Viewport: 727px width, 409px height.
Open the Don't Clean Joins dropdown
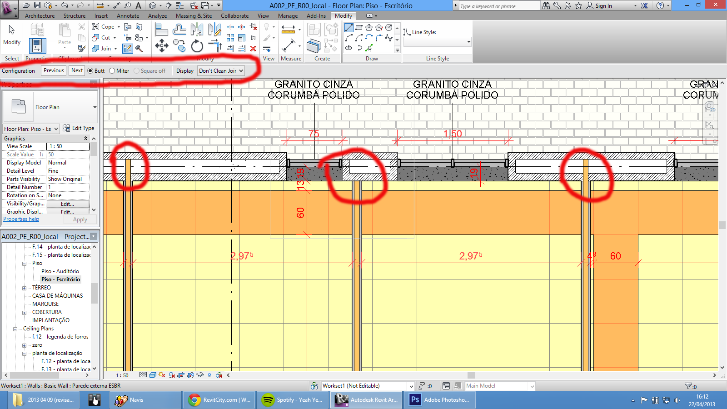(x=240, y=70)
